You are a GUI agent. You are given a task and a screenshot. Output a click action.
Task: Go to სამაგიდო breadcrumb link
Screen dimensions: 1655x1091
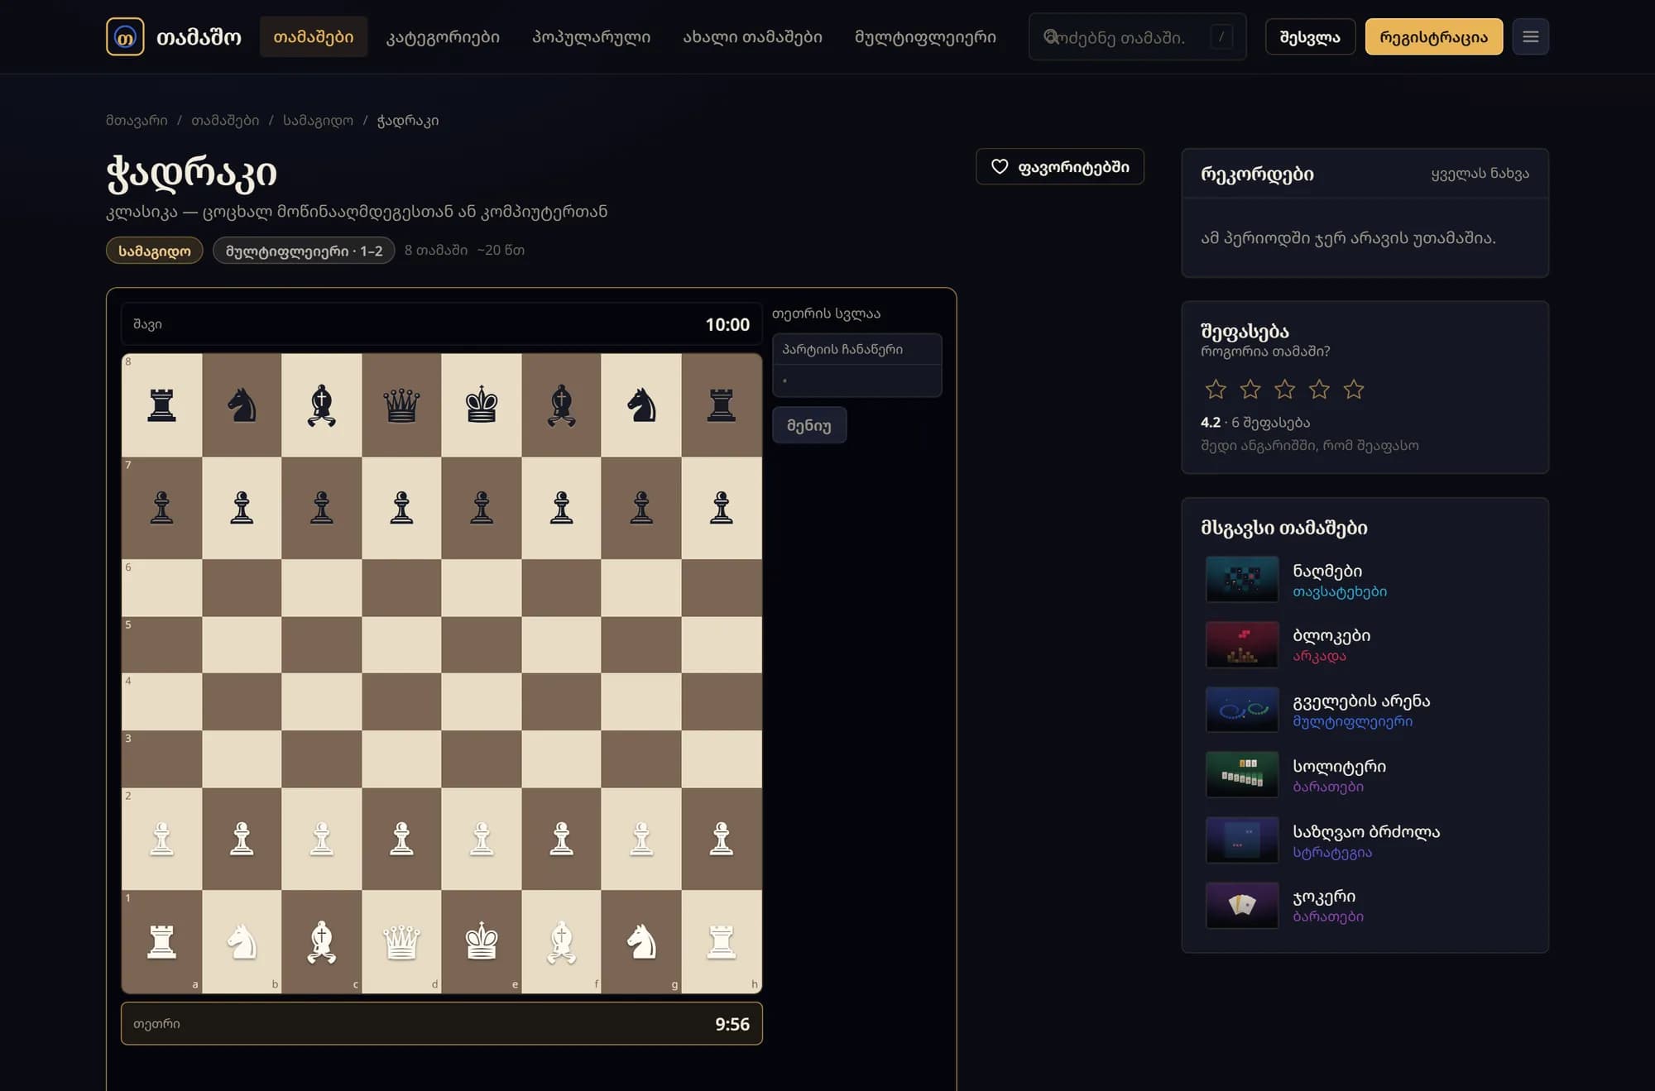[x=318, y=121]
